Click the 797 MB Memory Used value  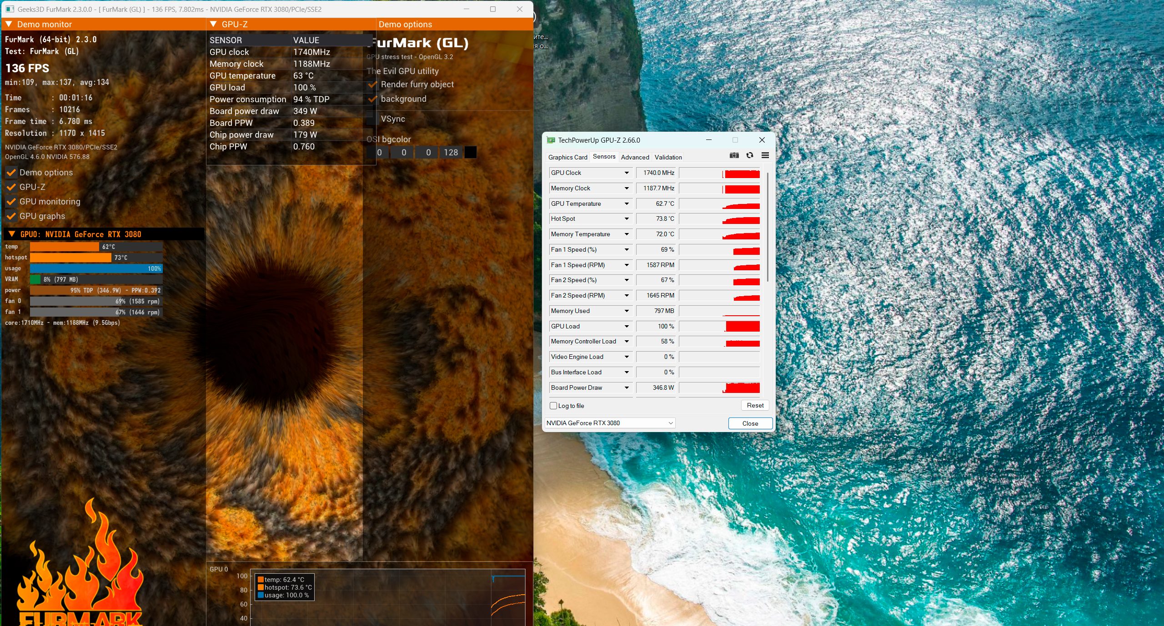coord(656,311)
